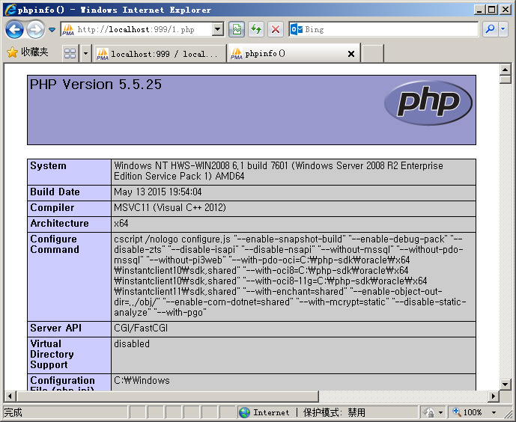The image size is (516, 422).
Task: Click the Bing provider icon in search box
Action: (297, 29)
